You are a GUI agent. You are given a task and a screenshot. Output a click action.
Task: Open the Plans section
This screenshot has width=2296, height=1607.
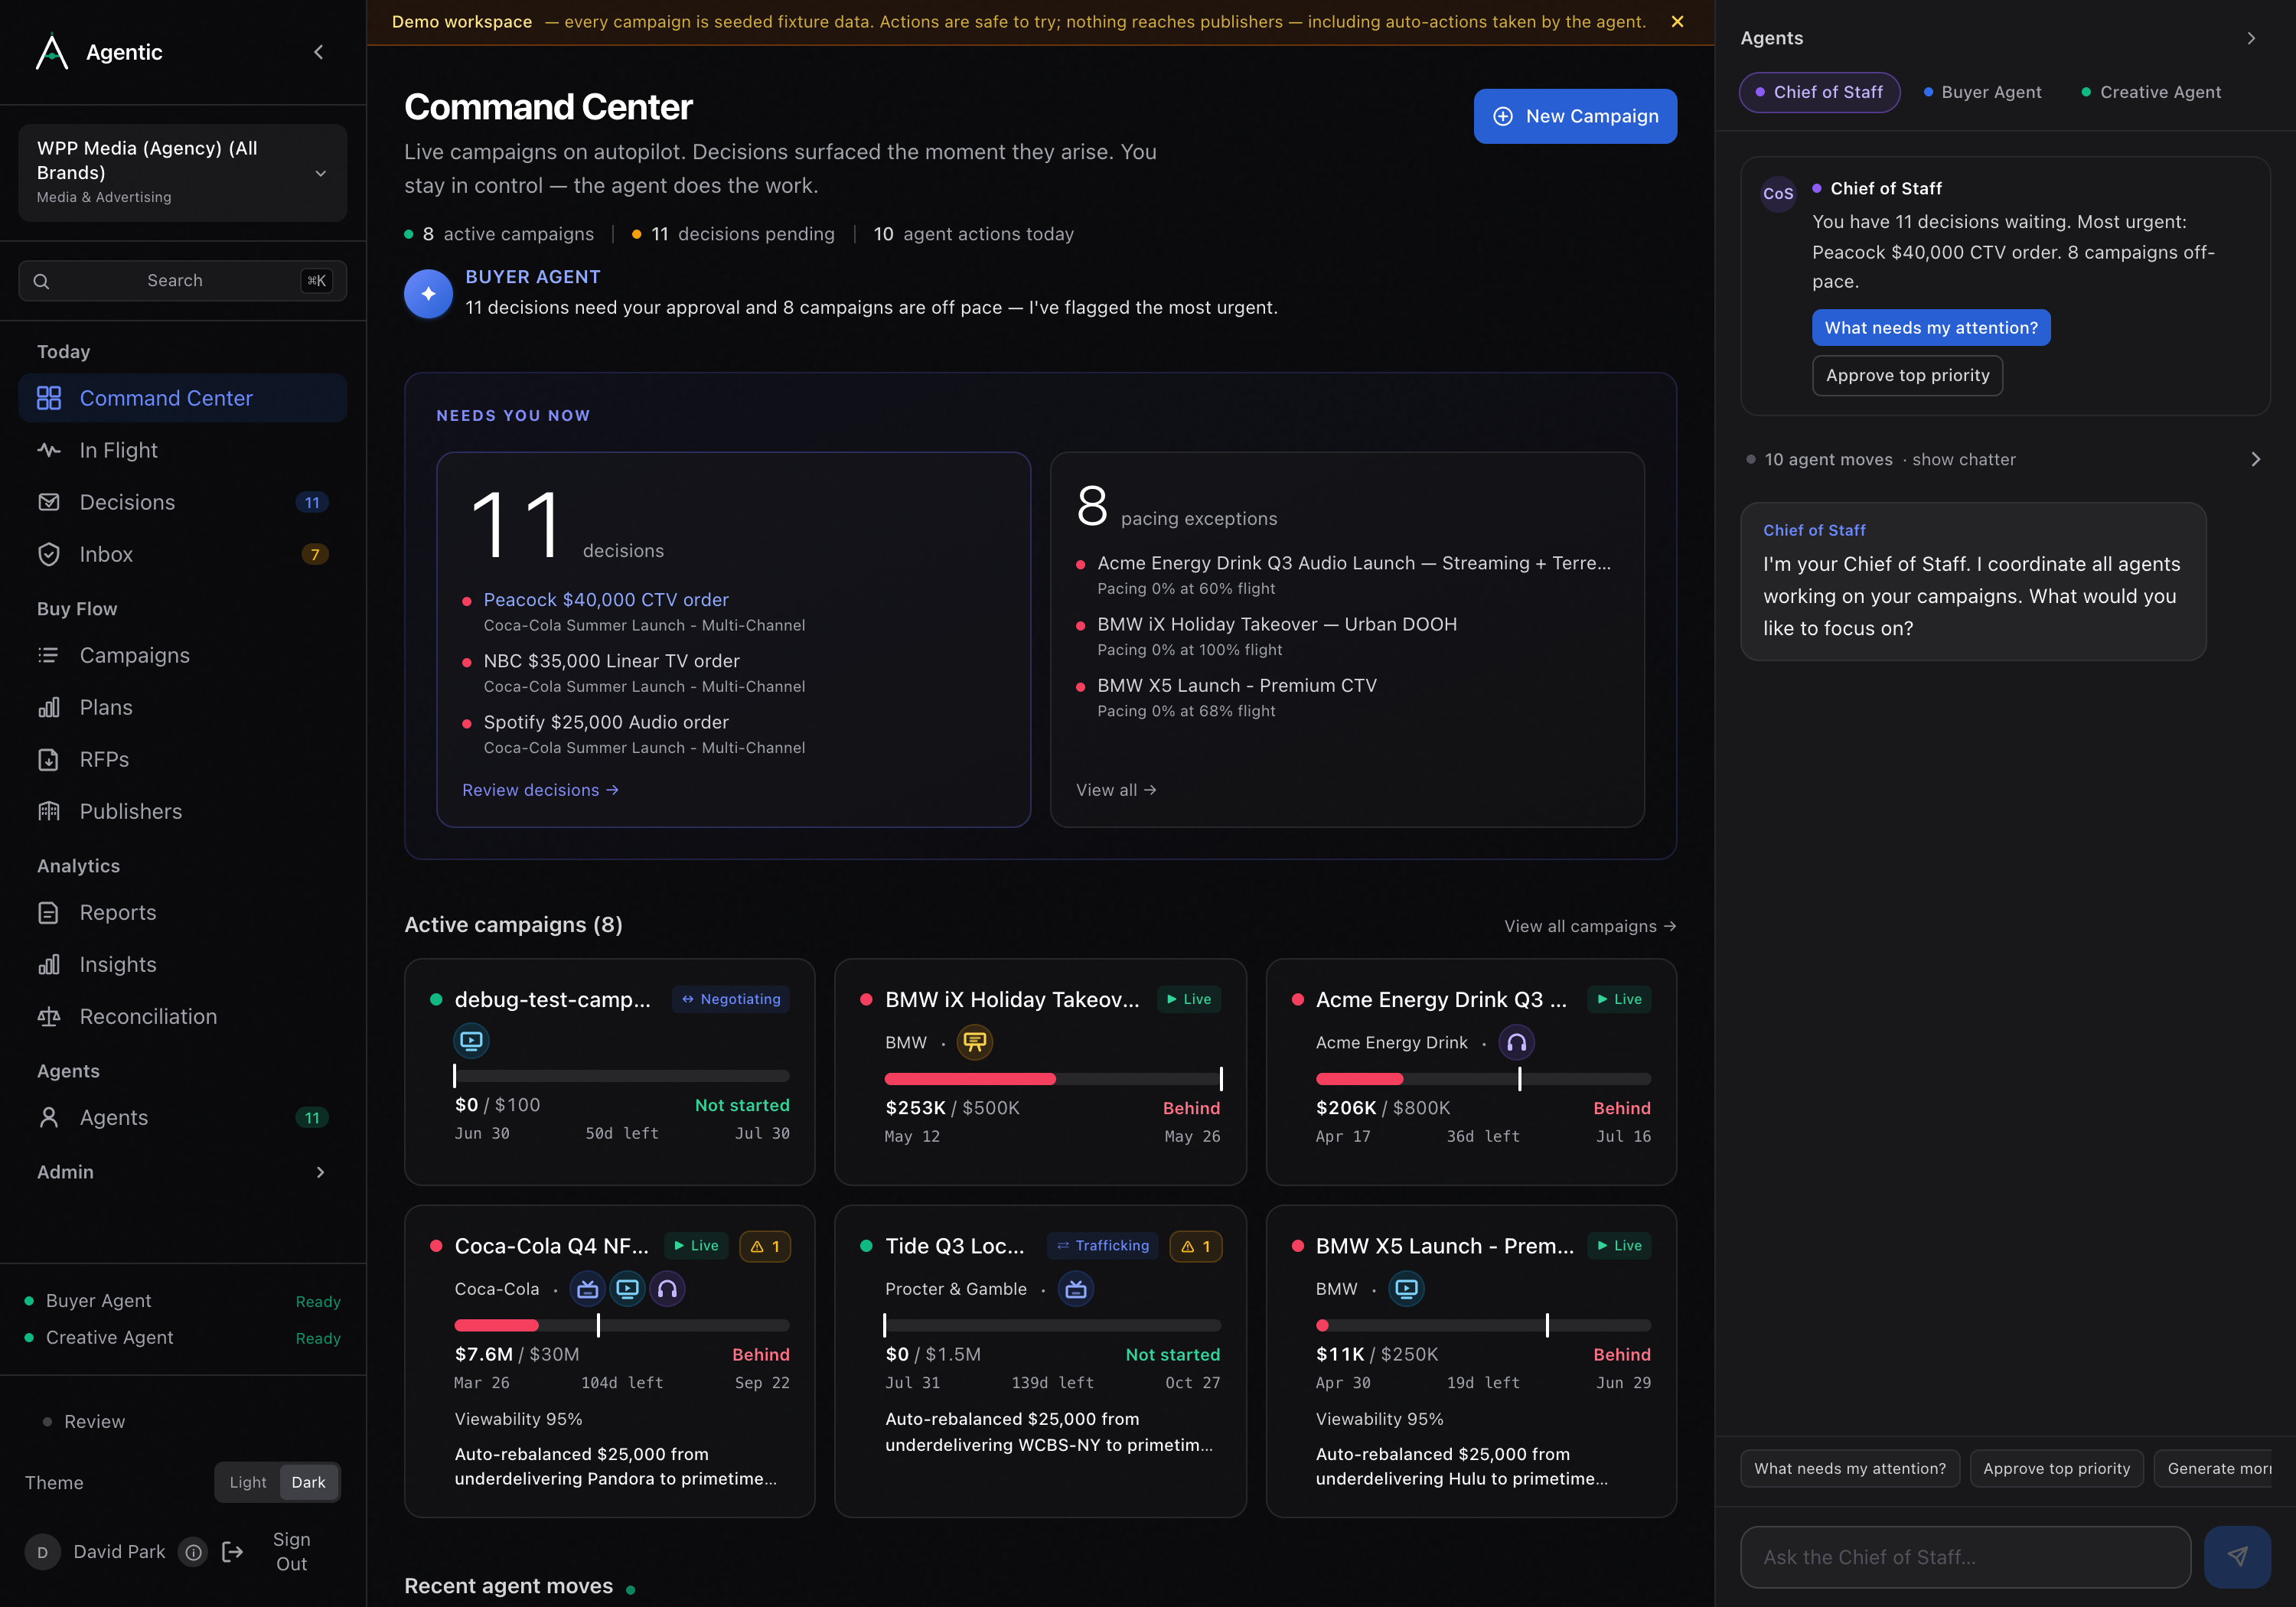(182, 707)
